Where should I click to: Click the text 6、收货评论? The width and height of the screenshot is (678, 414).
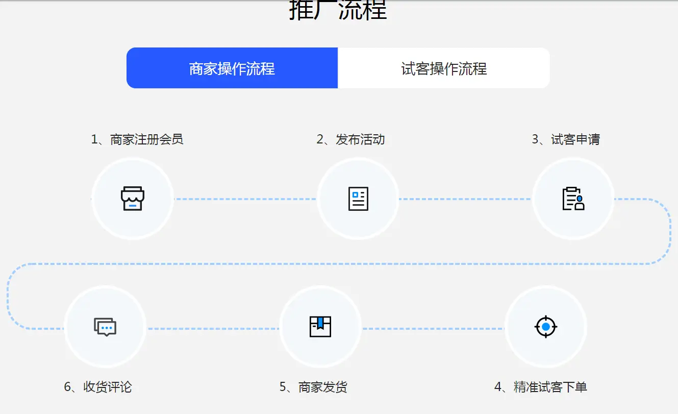(98, 387)
